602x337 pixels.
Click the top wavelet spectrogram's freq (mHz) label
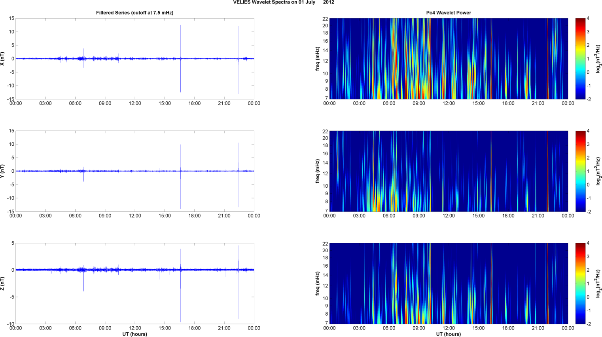318,59
